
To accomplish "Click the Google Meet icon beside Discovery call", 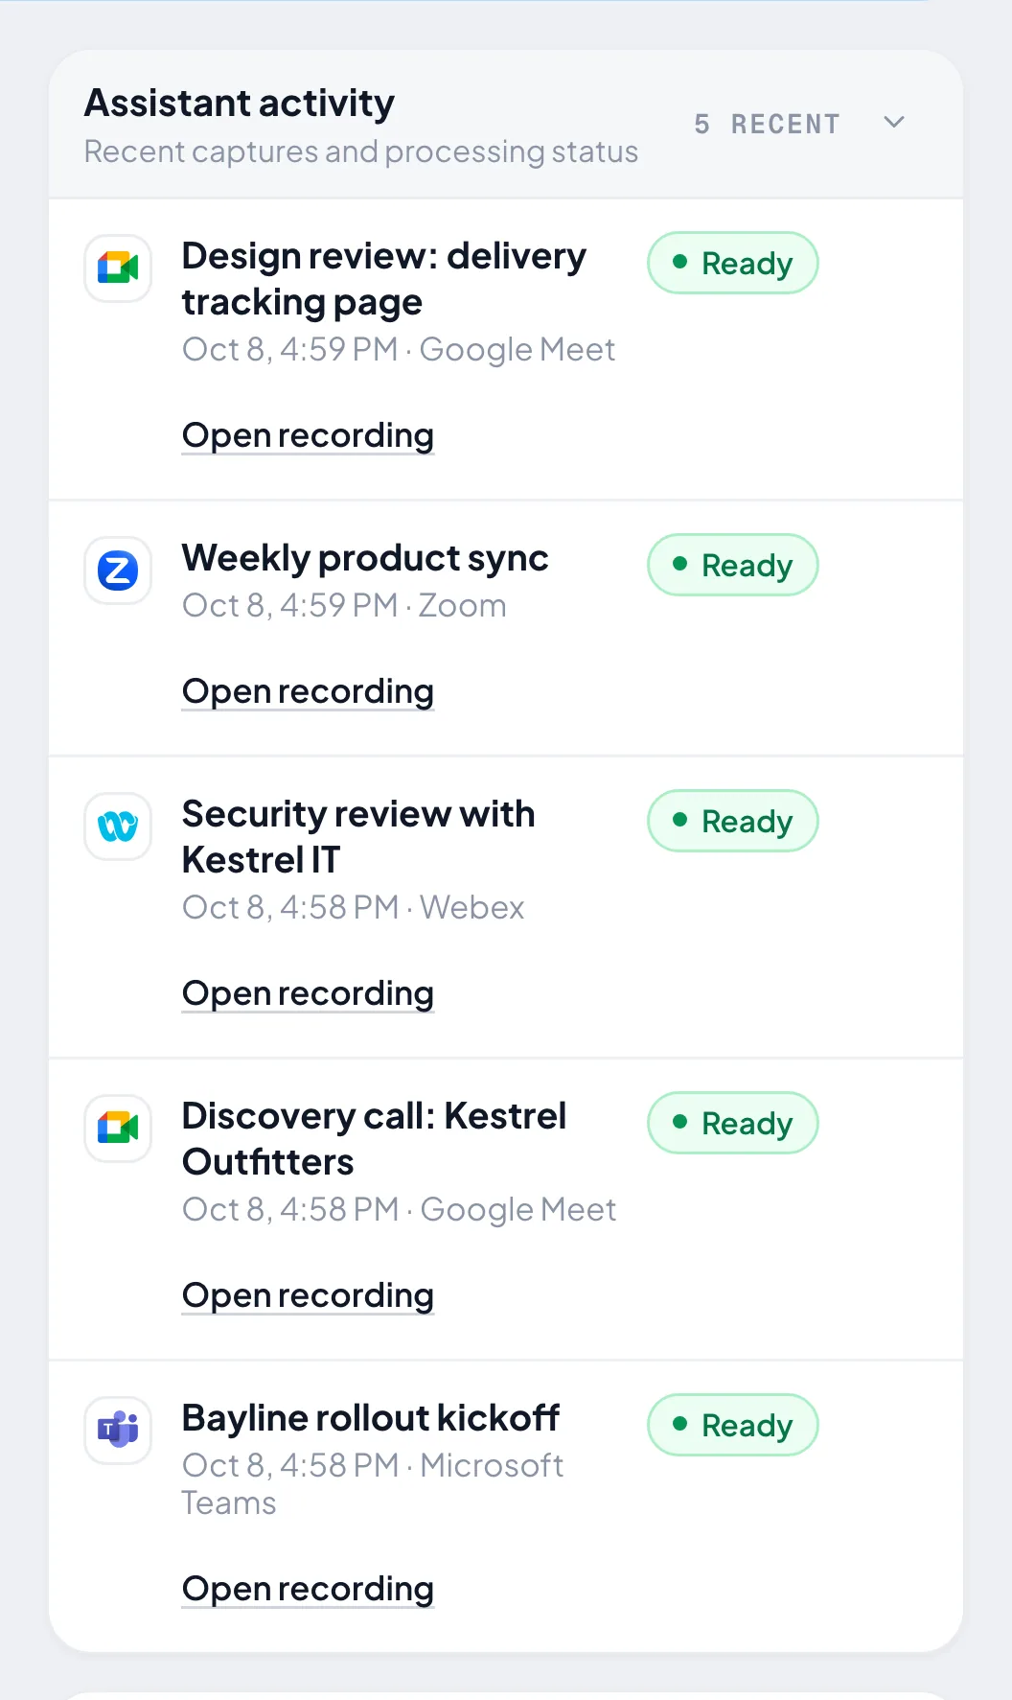I will click(118, 1129).
